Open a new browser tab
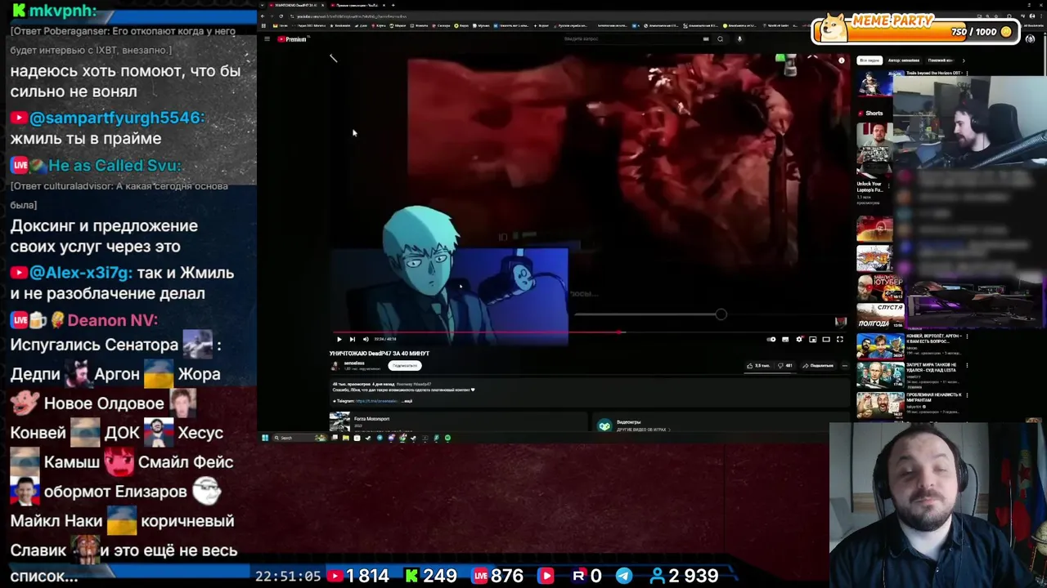 click(393, 5)
